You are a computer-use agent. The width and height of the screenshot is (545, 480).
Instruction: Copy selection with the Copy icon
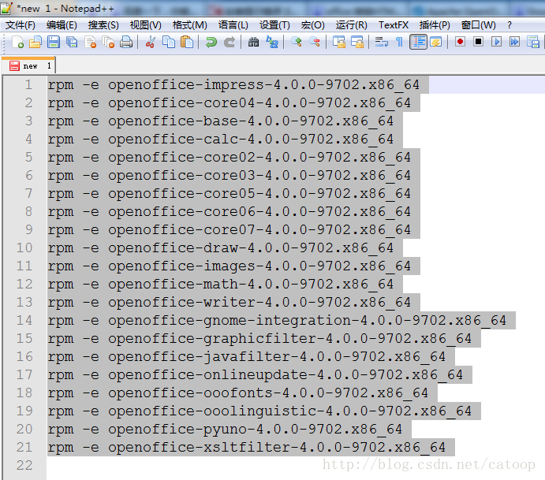tap(169, 42)
